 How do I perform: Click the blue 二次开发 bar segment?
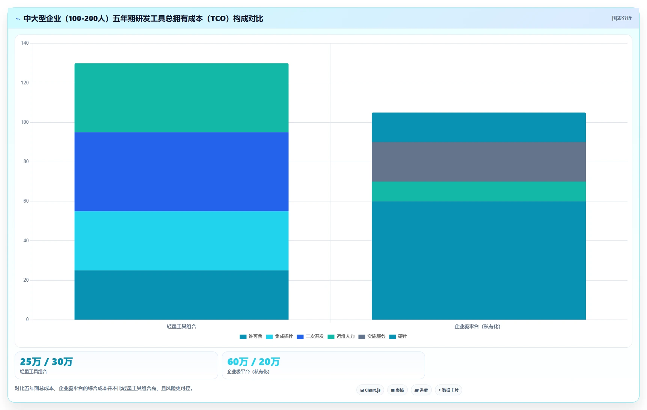[181, 172]
